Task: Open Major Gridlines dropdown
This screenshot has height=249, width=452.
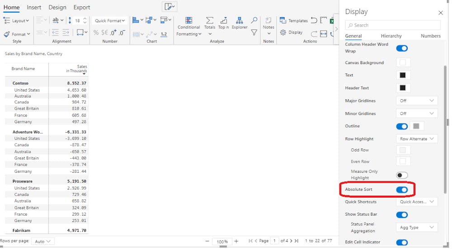Action: (417, 101)
